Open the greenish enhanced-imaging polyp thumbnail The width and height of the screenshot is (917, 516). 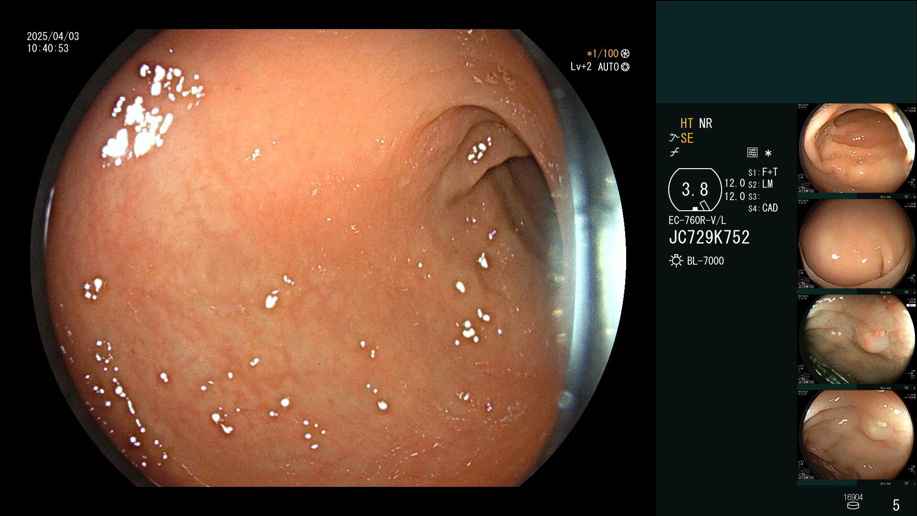point(857,342)
